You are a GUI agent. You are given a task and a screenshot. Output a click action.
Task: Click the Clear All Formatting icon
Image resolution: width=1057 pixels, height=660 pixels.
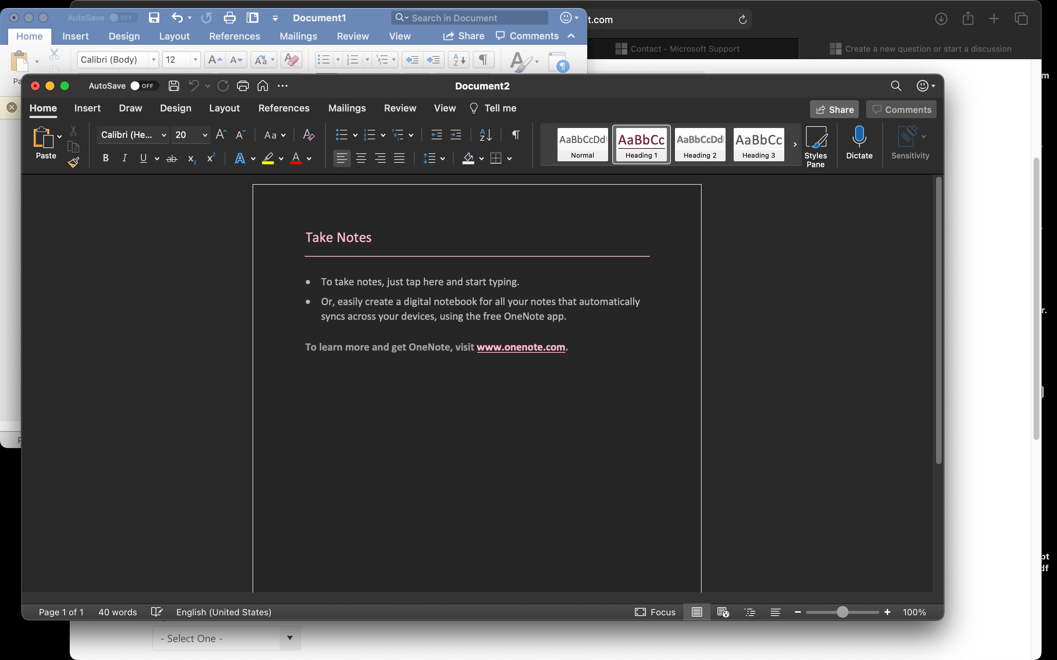click(x=308, y=135)
